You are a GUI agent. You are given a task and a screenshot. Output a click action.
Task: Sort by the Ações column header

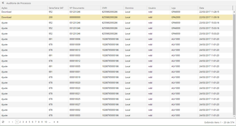4,8
